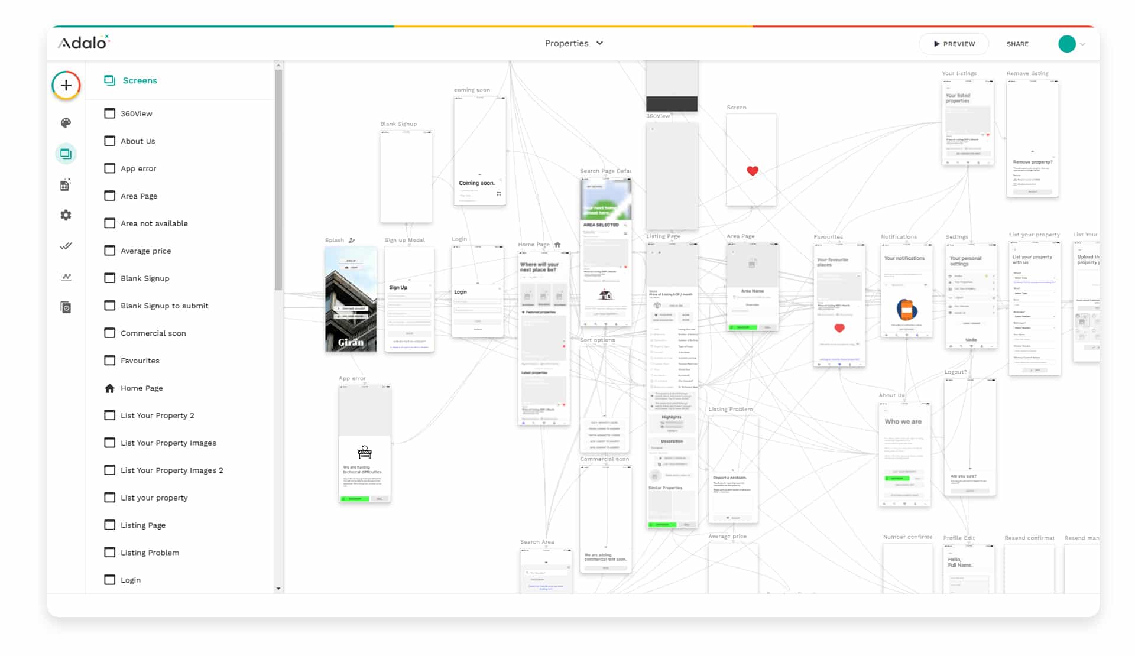Select Blank Signup to submit screen
The image size is (1135, 656).
(x=164, y=306)
